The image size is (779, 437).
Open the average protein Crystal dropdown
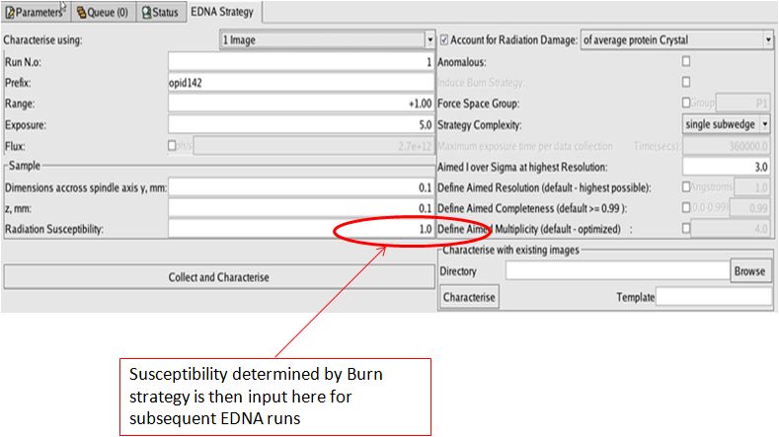click(x=676, y=39)
